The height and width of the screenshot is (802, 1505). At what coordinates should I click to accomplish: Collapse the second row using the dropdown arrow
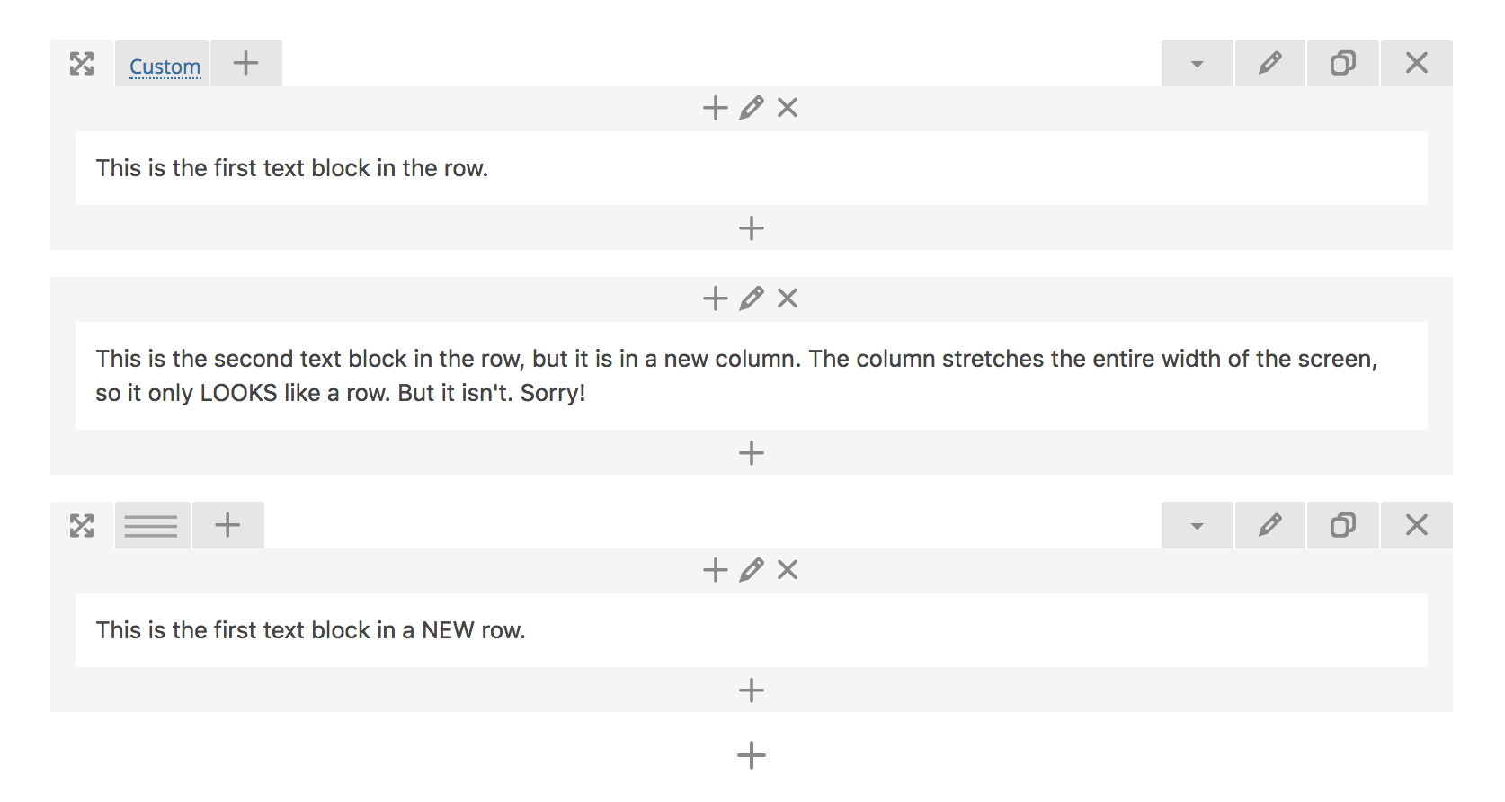pos(1197,526)
